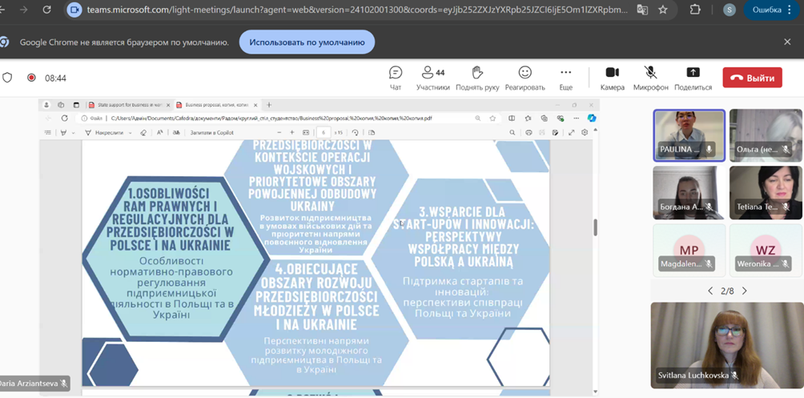This screenshot has width=804, height=398.
Task: Open Edge workspaces icon in shared window
Action: (x=61, y=105)
